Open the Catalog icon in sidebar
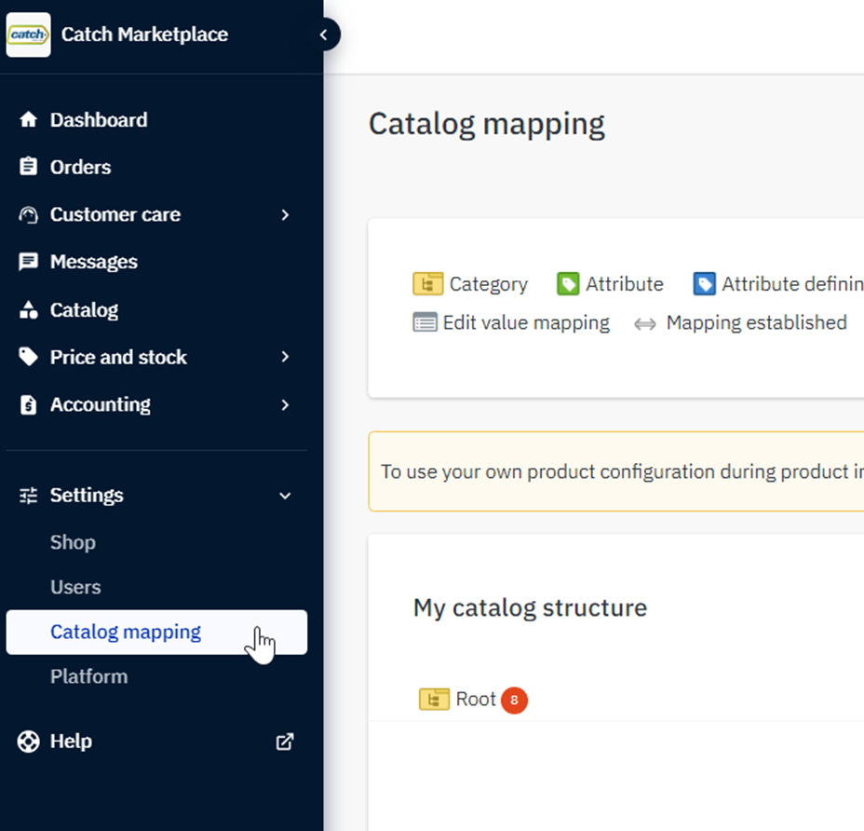This screenshot has height=831, width=864. [28, 309]
